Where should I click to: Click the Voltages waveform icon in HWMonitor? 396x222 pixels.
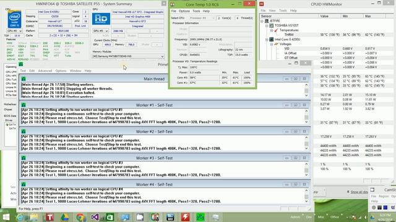tap(276, 44)
